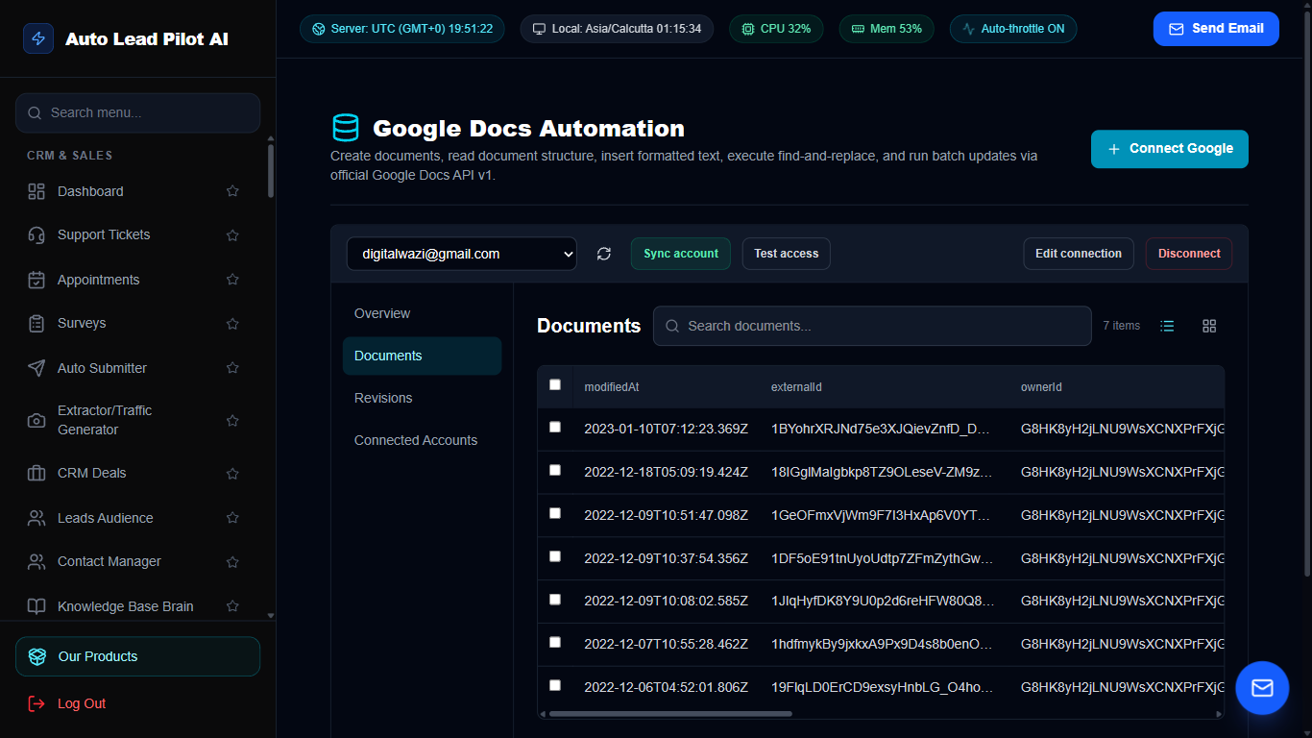Image resolution: width=1312 pixels, height=738 pixels.
Task: Check the 2022-12-18T05:09:19.424Z row checkbox
Action: click(x=555, y=470)
